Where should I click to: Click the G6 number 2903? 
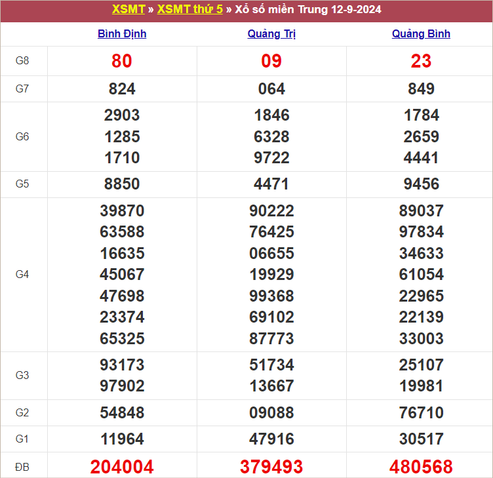click(x=122, y=115)
